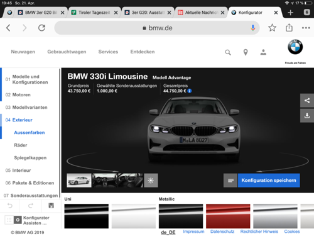The height and width of the screenshot is (236, 314).
Task: Open the browser share icon
Action: tap(289, 28)
